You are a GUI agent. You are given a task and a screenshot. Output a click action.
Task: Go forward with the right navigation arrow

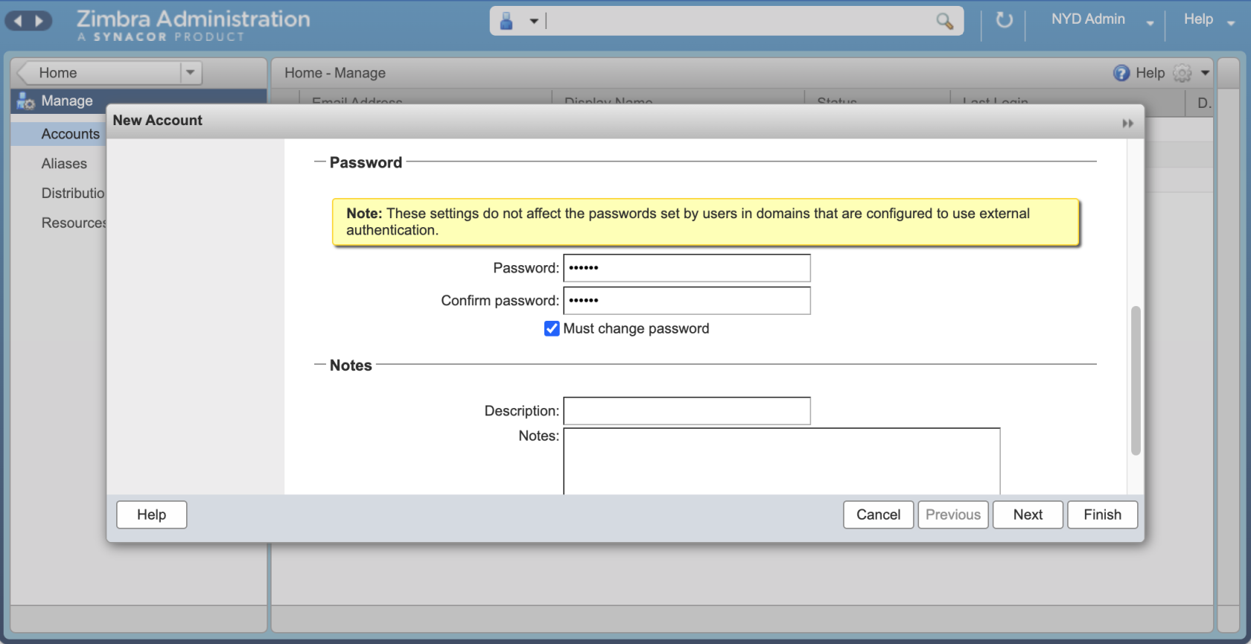pos(39,21)
